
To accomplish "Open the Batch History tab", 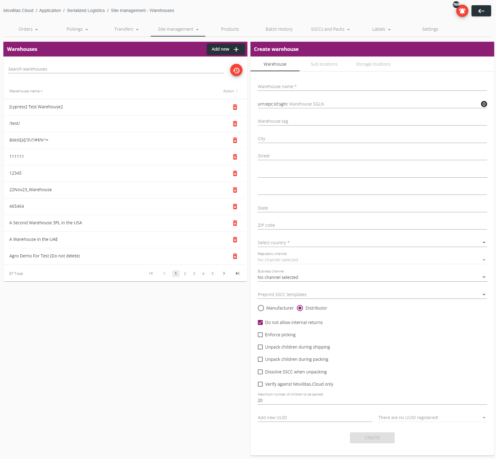I will click(x=279, y=29).
